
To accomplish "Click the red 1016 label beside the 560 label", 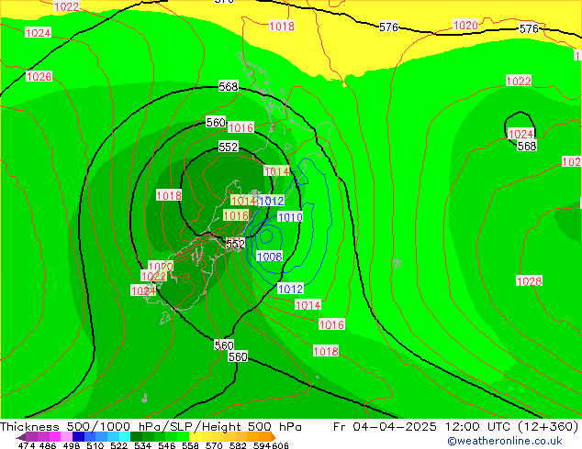I will pyautogui.click(x=241, y=127).
